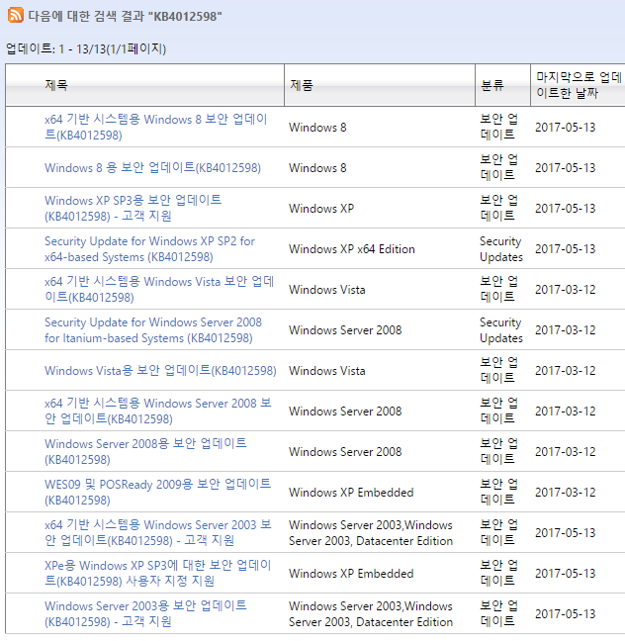Viewport: 625px width, 641px height.
Task: Click 'Windows XP Embedded' cell in XPe SP3 row
Action: 351,573
